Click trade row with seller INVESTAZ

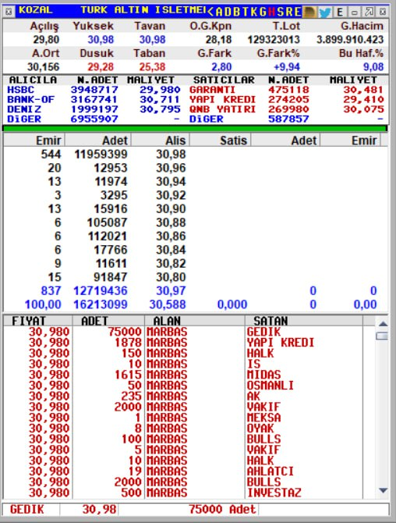(182, 493)
